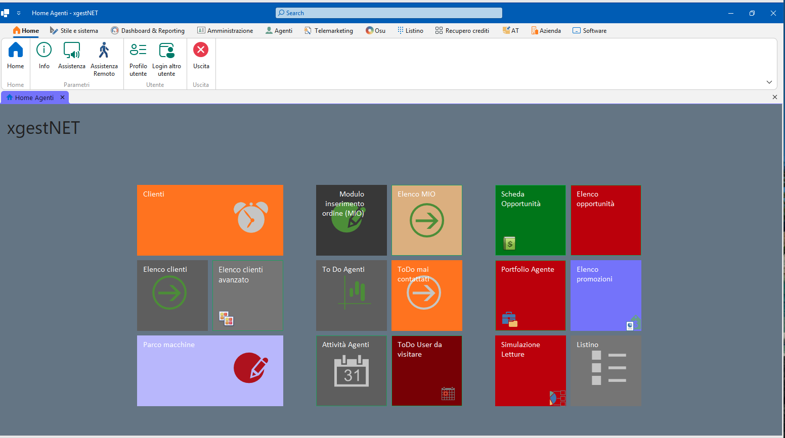Close the document panel with X
This screenshot has width=785, height=438.
tap(775, 97)
